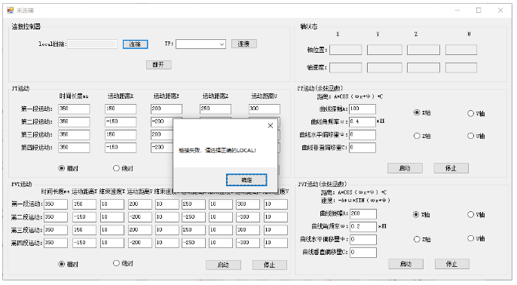Click 启动 in the PVT cosine section
517x285 pixels.
406,264
